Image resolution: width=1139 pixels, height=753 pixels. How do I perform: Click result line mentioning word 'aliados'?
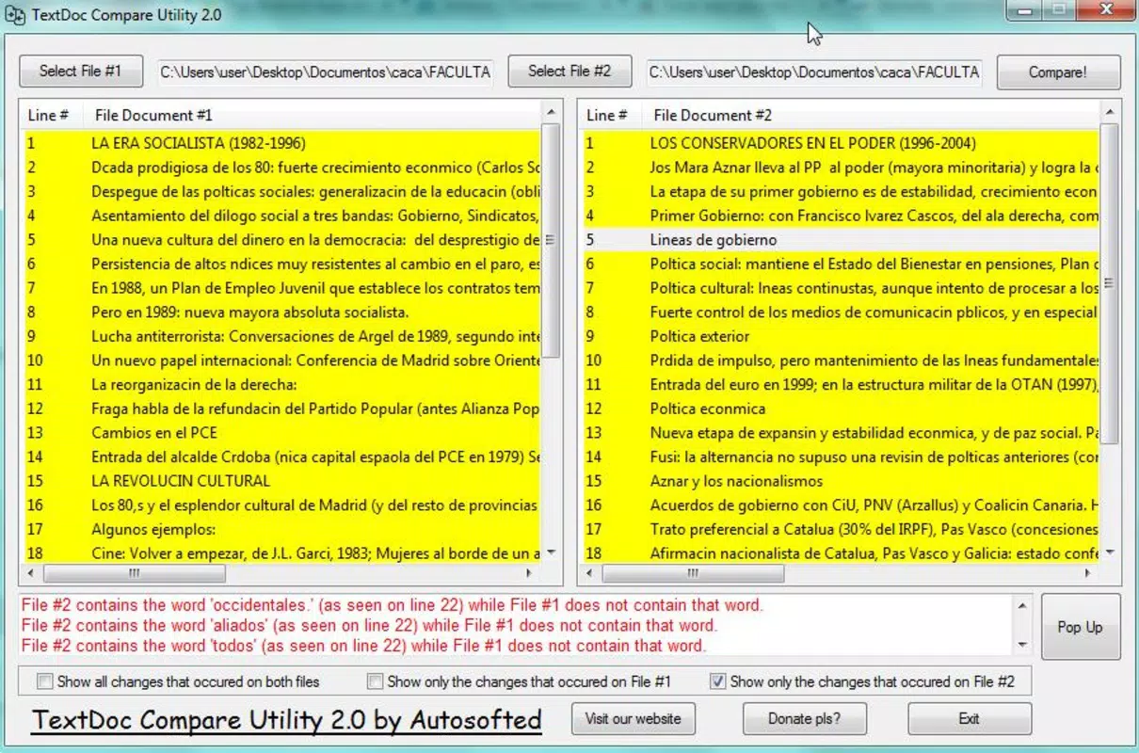[x=369, y=625]
